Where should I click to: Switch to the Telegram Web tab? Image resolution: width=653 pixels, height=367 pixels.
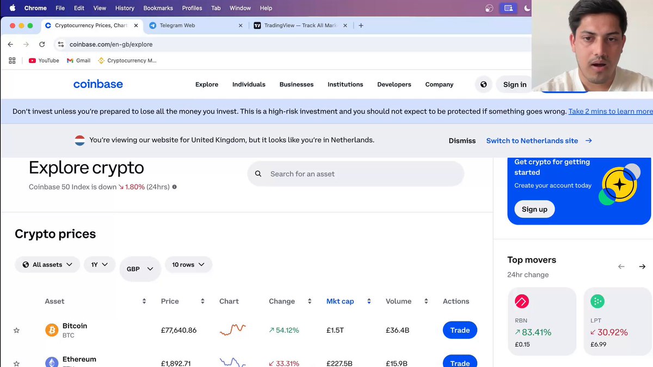(x=196, y=26)
